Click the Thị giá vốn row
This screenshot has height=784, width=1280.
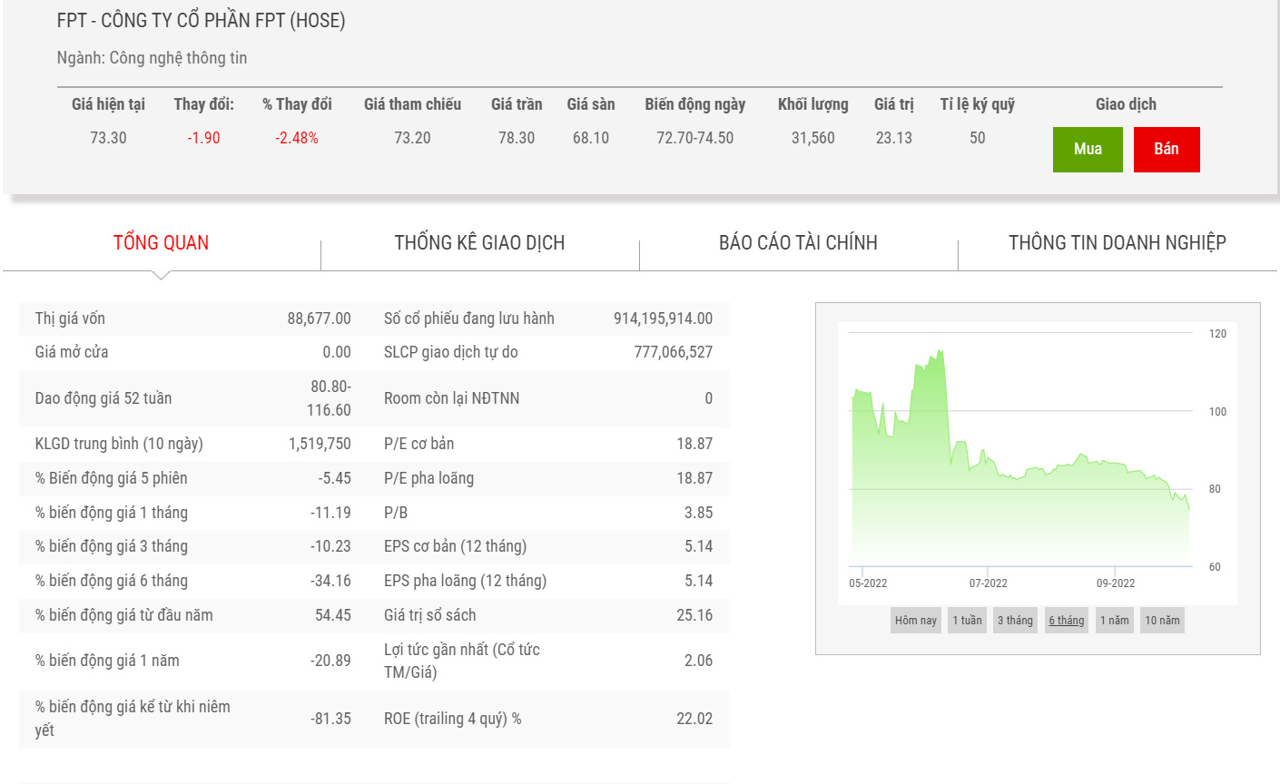coord(192,318)
